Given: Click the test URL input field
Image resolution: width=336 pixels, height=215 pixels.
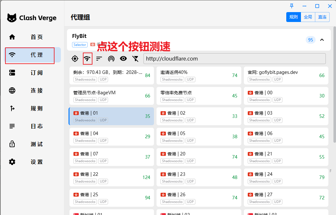Looking at the screenshot, I should pos(235,59).
